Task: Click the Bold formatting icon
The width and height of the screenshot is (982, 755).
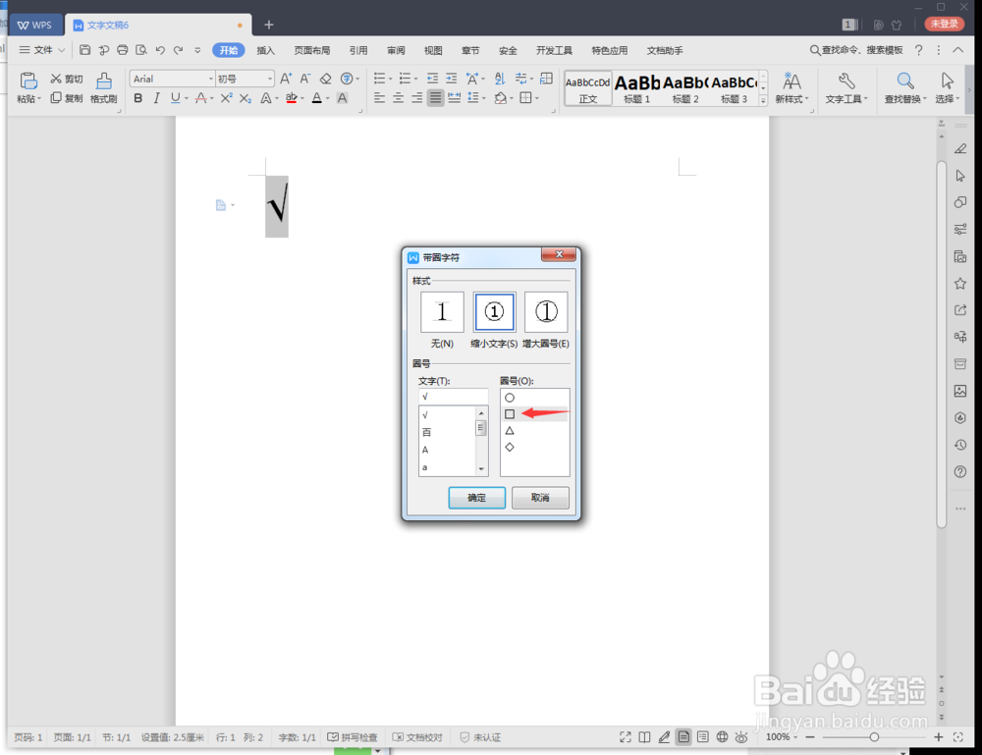Action: coord(137,98)
